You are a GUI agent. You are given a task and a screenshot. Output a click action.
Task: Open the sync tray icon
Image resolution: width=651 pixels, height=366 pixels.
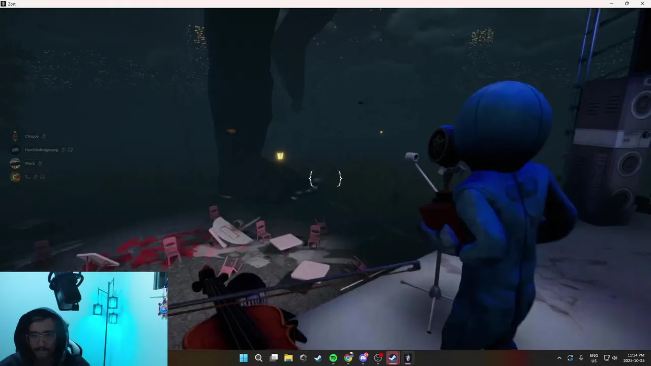[570, 358]
